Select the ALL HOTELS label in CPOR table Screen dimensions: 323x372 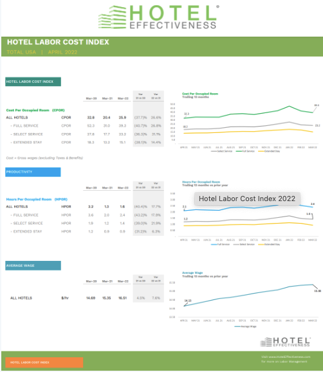point(17,118)
